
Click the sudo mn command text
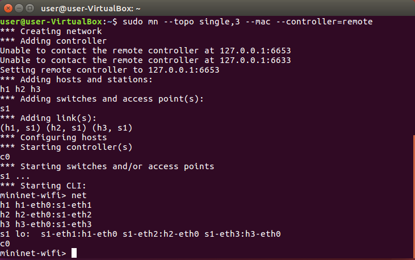(x=140, y=22)
